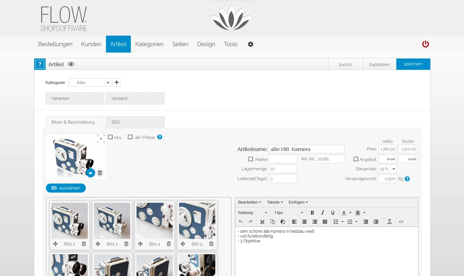Copy text with the copy icon
The height and width of the screenshot is (276, 464).
click(273, 222)
